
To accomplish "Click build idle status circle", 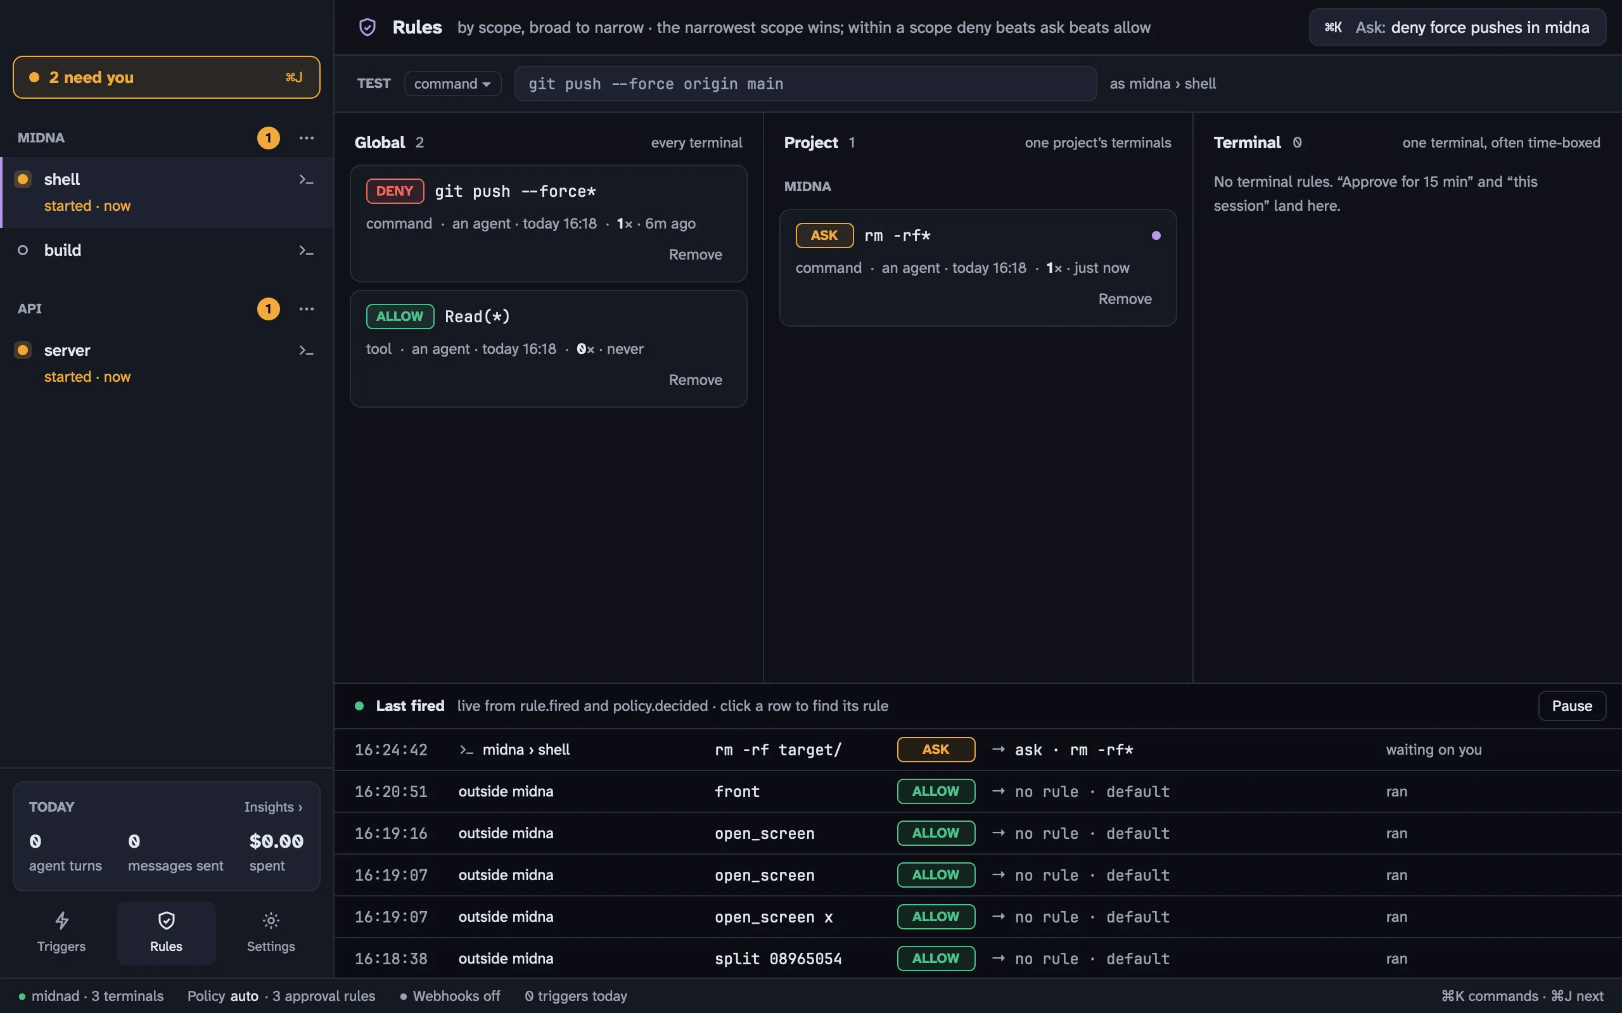I will (x=23, y=250).
